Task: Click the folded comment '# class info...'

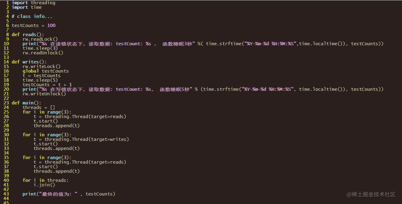Action: tap(32, 16)
